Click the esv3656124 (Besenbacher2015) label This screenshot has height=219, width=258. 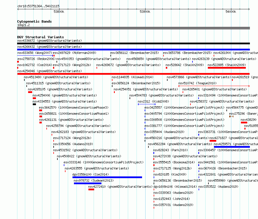coord(136,83)
